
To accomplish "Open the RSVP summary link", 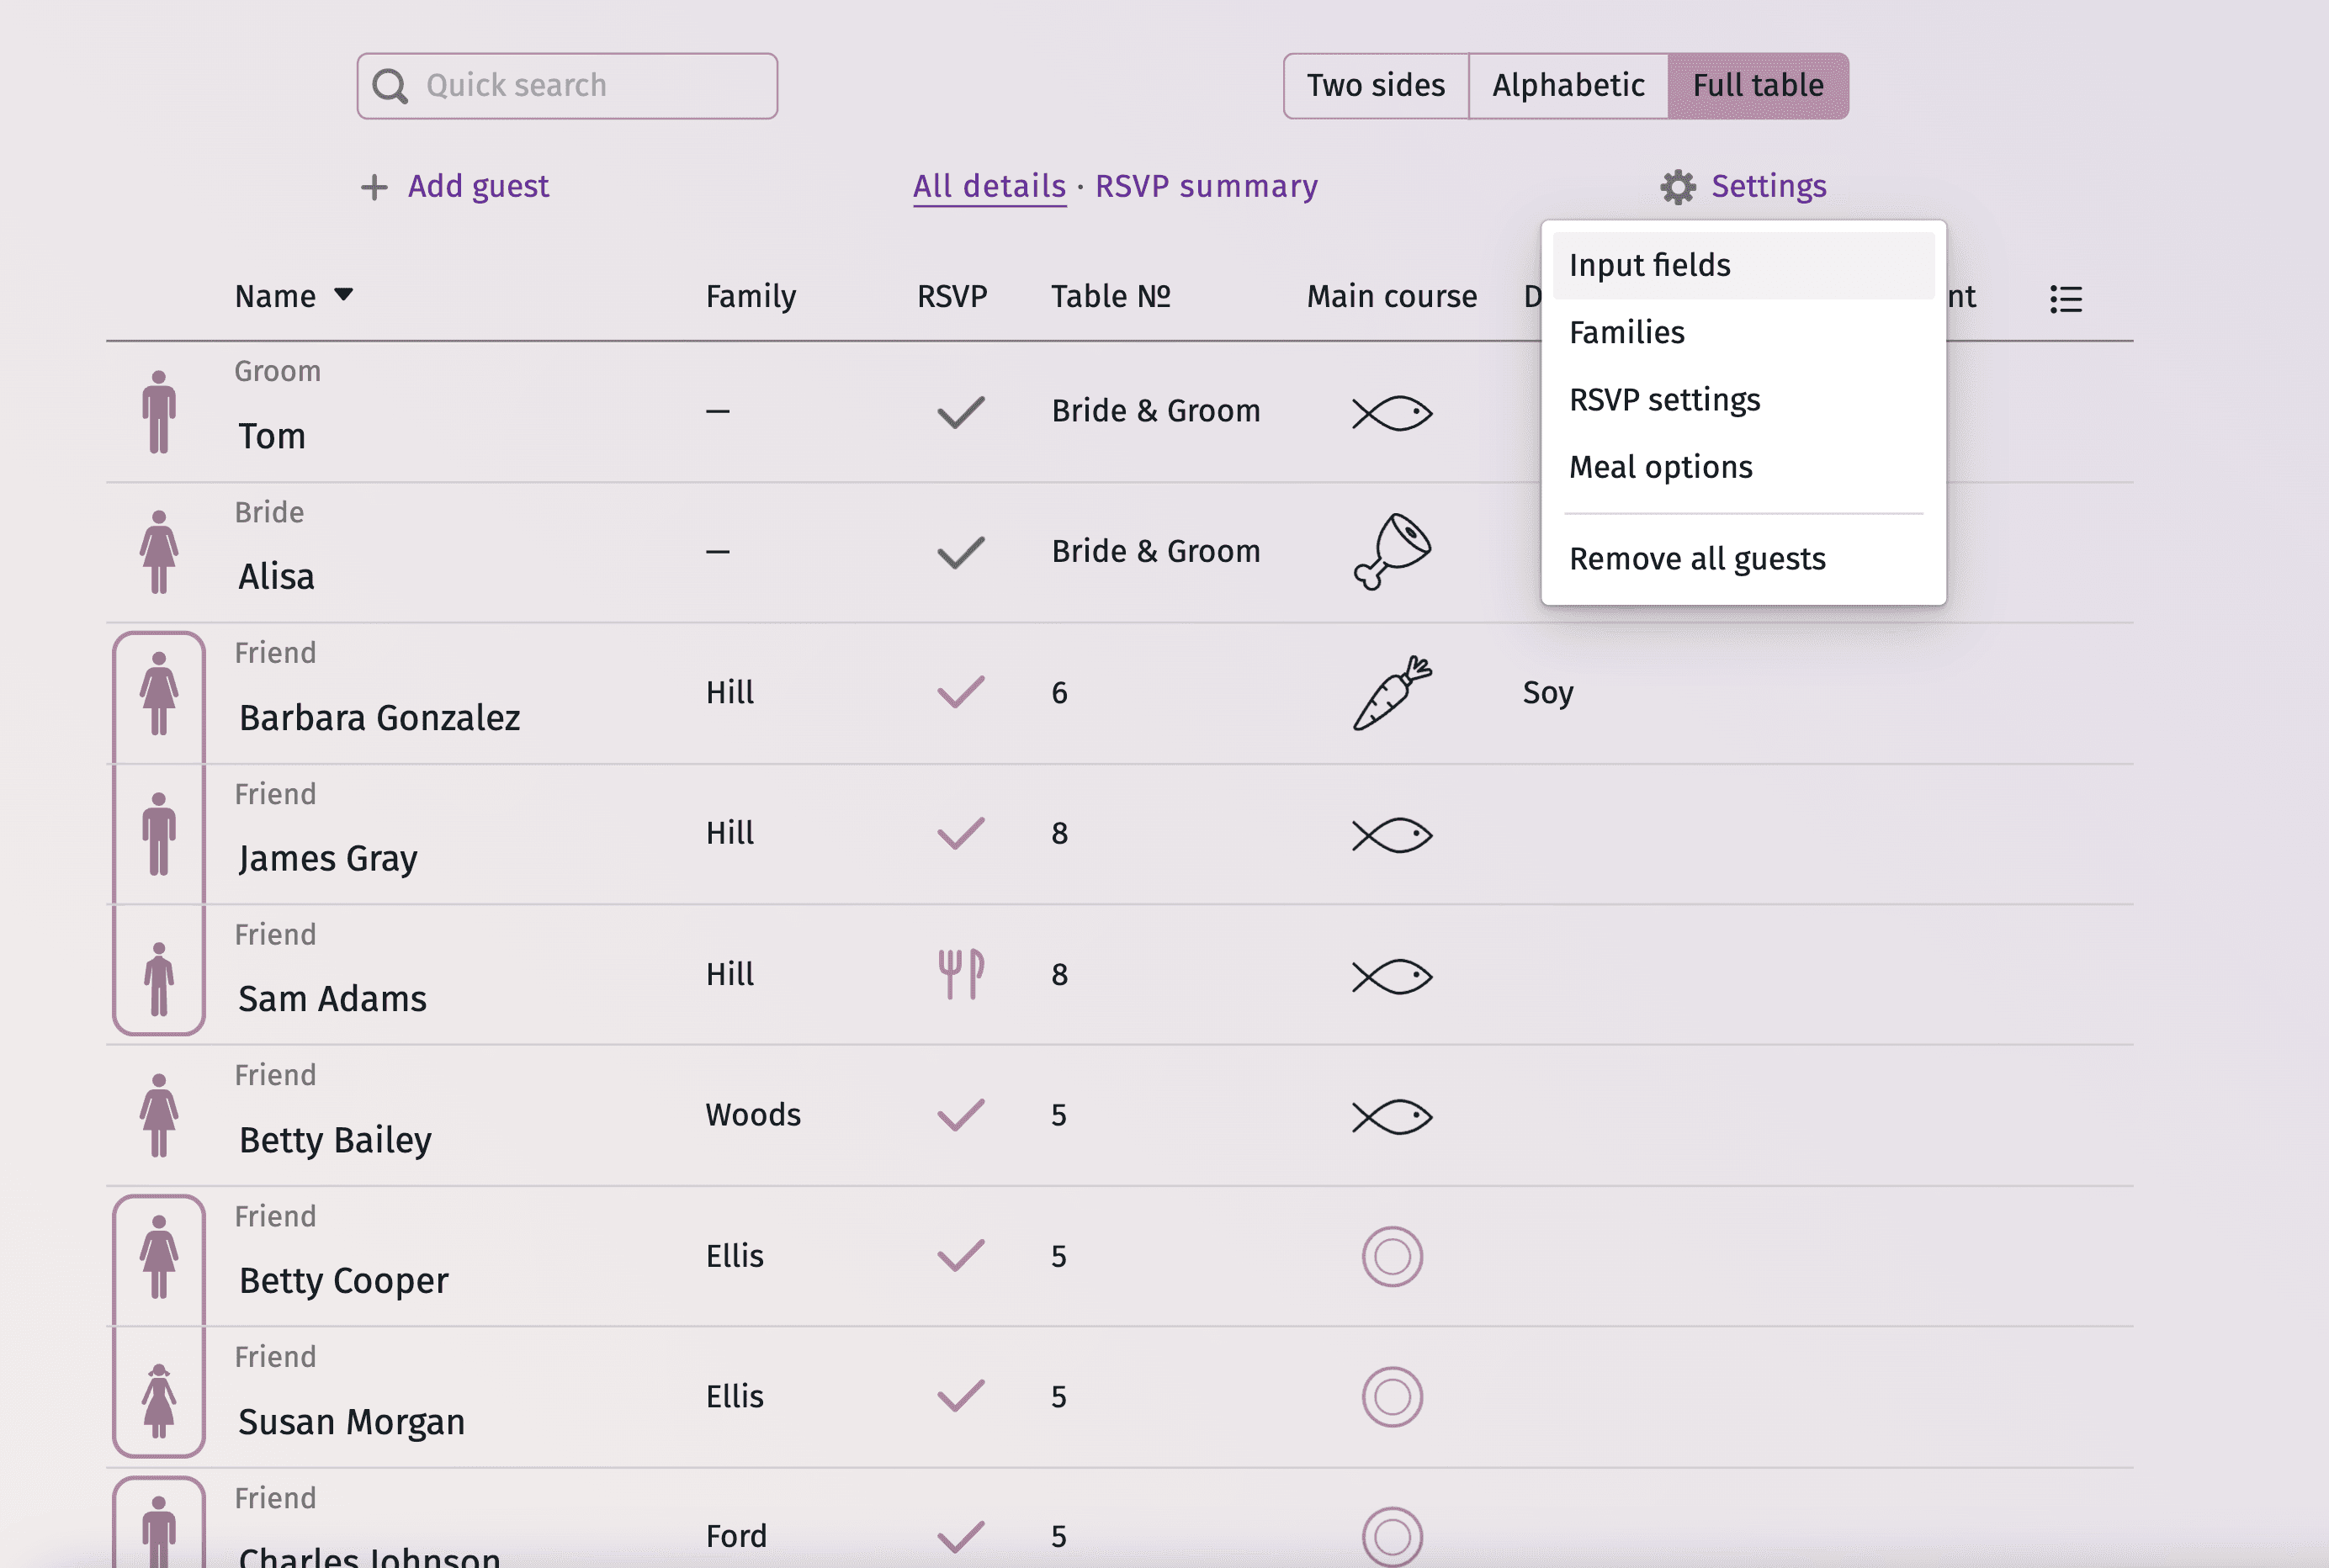I will 1205,187.
